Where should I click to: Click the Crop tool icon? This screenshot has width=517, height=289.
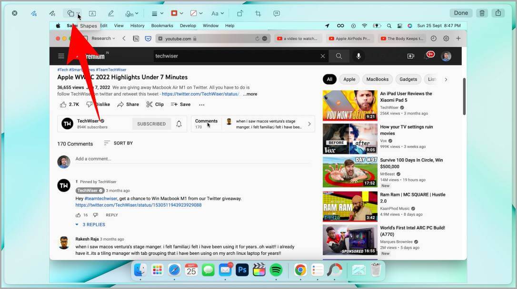pyautogui.click(x=258, y=13)
